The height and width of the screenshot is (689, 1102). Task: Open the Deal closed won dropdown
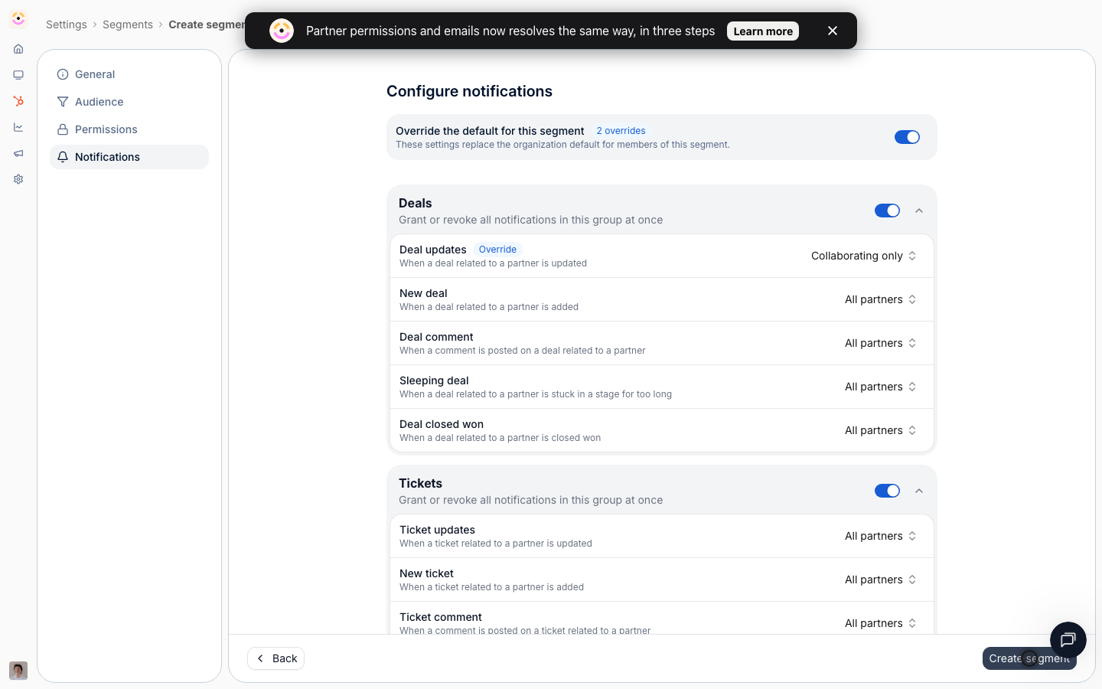tap(881, 430)
